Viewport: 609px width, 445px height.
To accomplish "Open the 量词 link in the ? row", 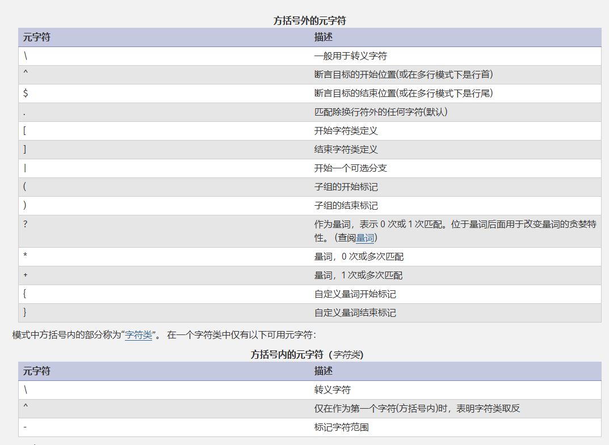I will (x=365, y=238).
